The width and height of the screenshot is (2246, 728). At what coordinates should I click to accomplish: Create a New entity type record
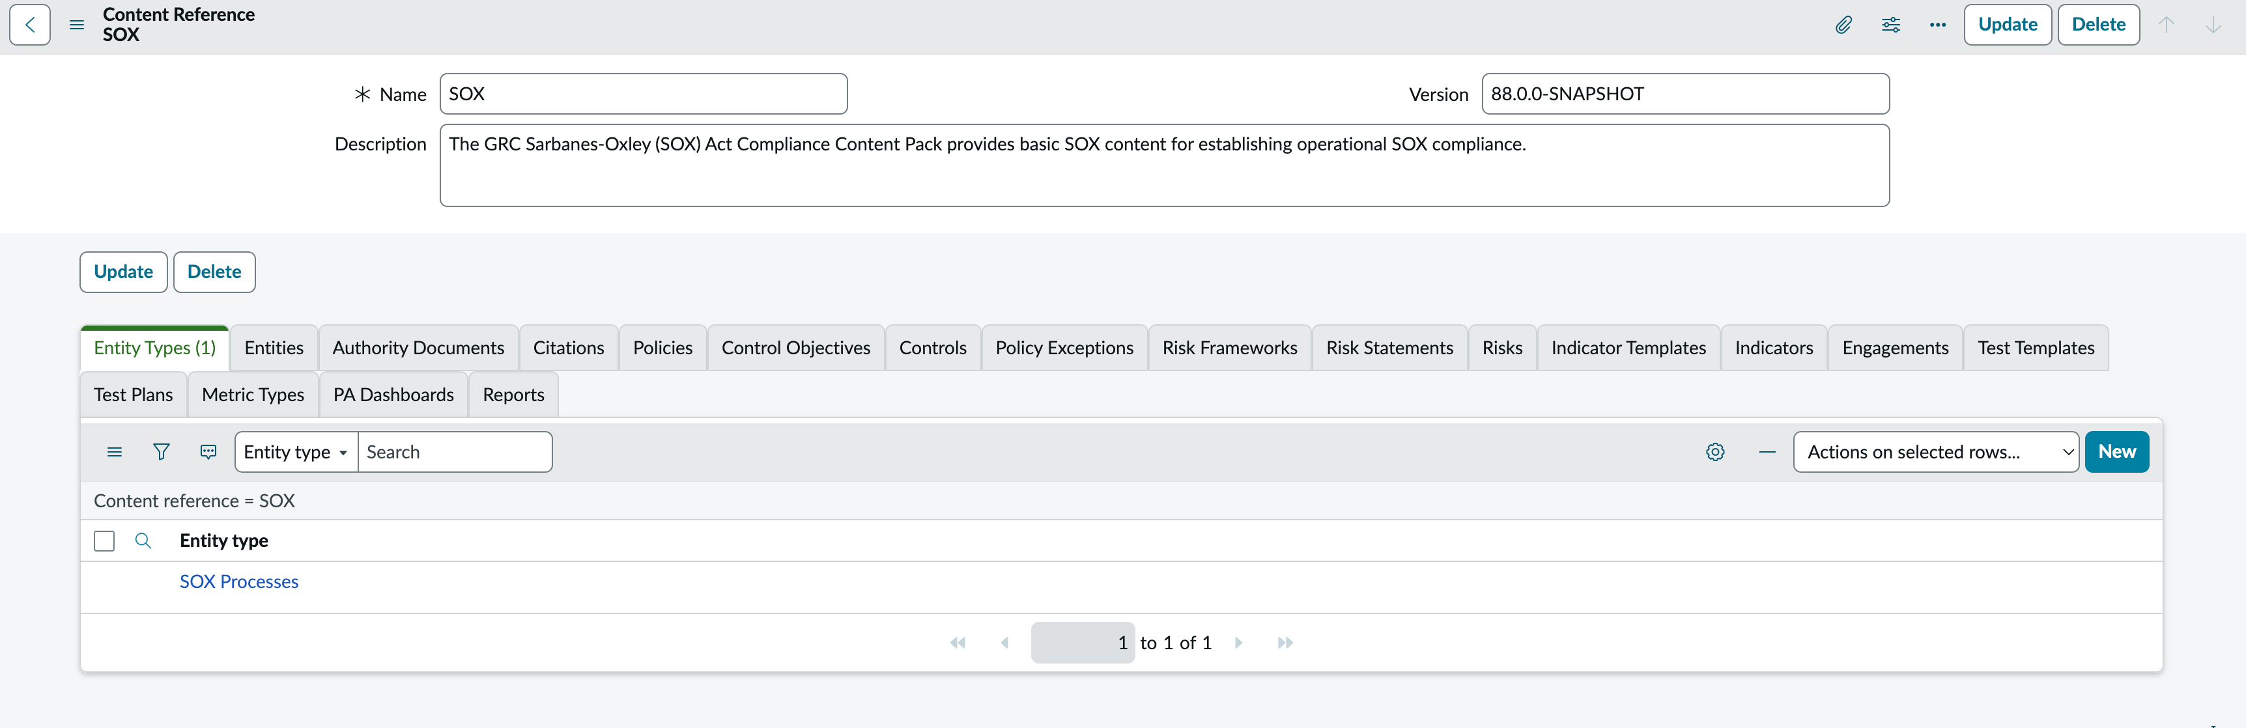2116,452
